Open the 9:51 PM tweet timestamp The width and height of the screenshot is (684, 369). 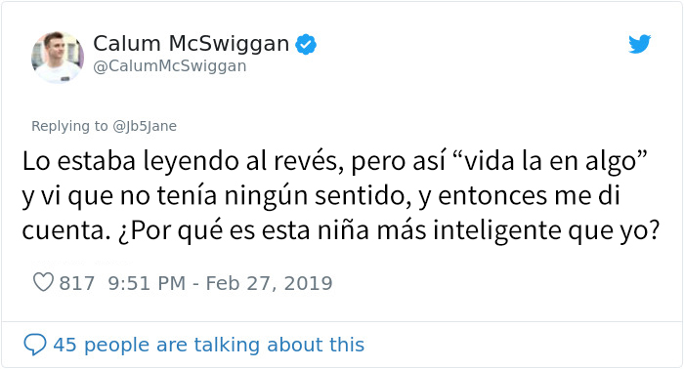tap(147, 283)
